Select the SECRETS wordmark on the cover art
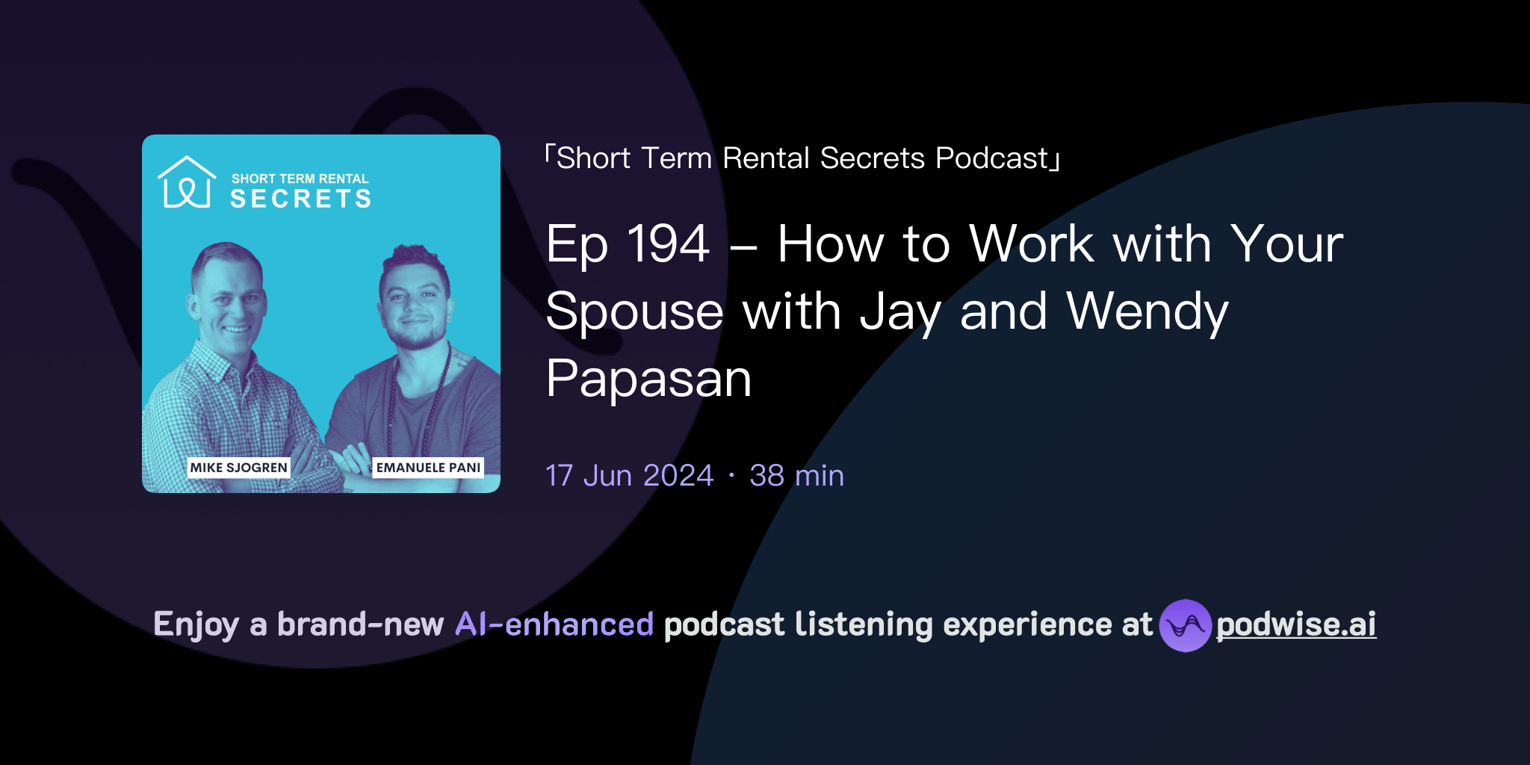This screenshot has width=1530, height=765. (302, 199)
